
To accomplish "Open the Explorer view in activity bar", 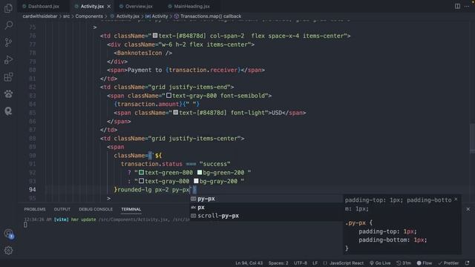I will [8, 8].
